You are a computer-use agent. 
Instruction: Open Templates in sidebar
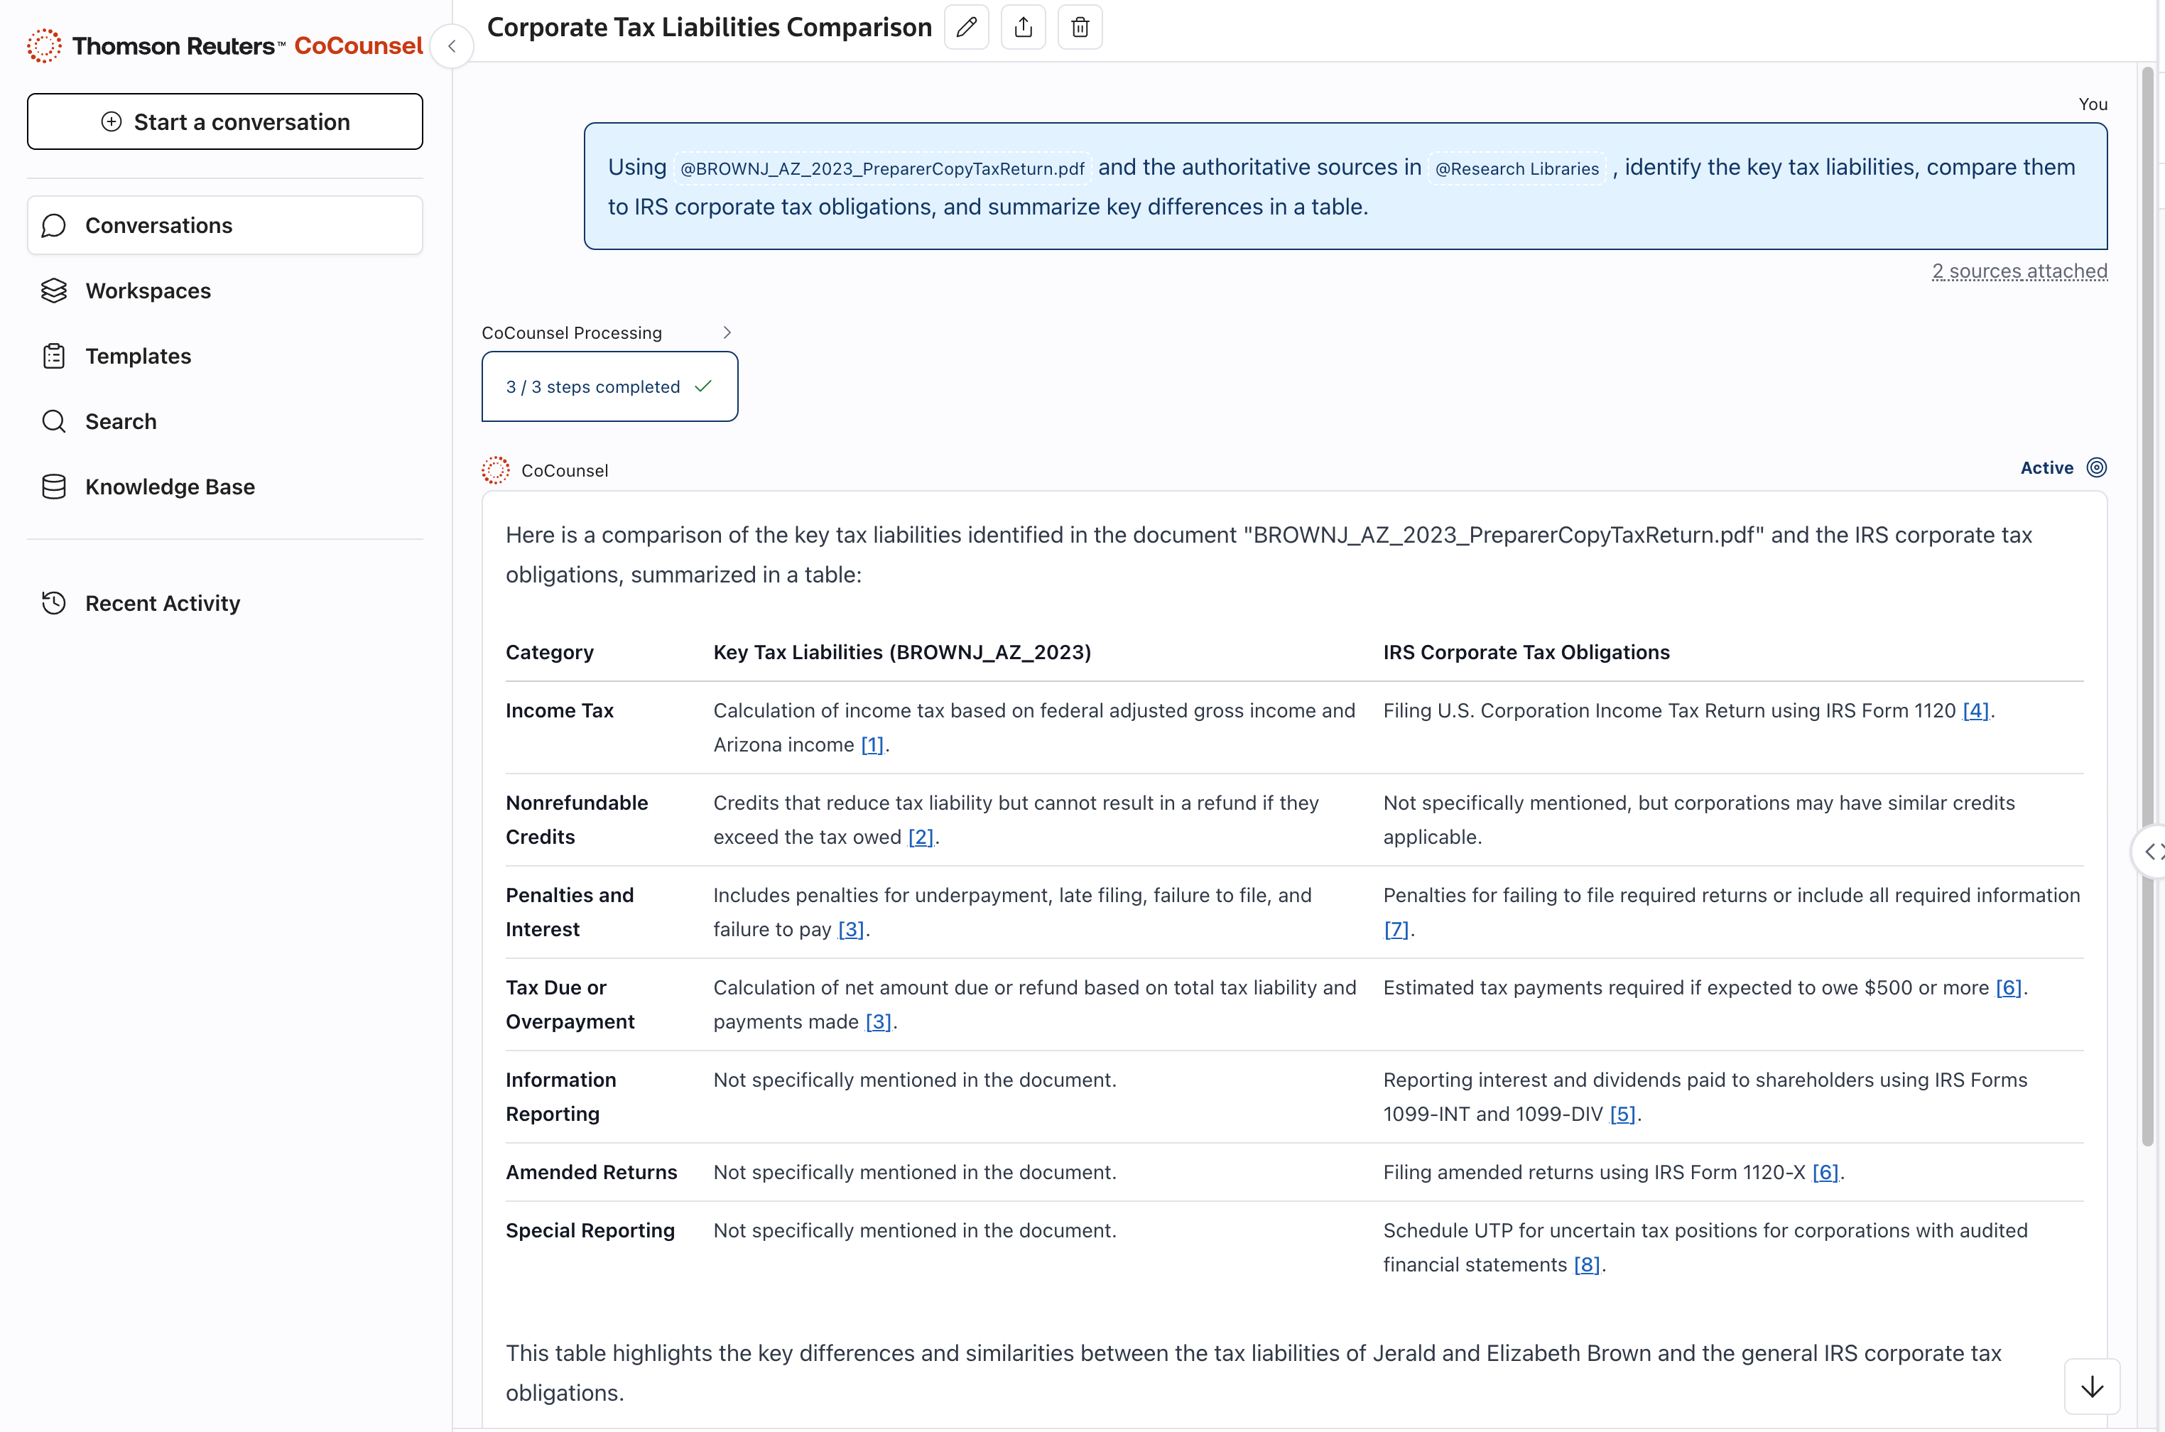tap(138, 356)
